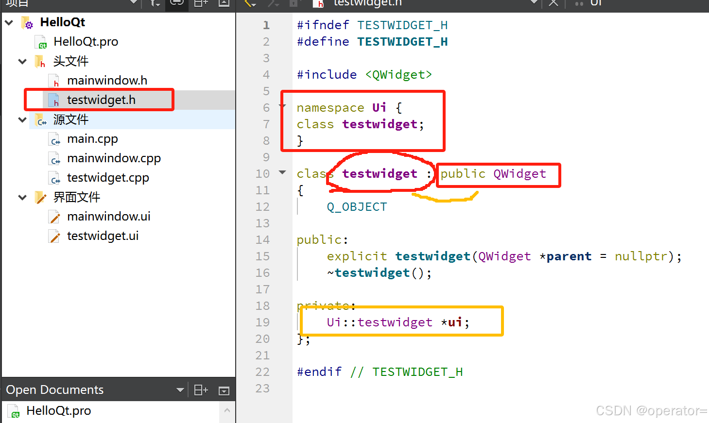Open the projects view selector dropdown arrow

(133, 2)
